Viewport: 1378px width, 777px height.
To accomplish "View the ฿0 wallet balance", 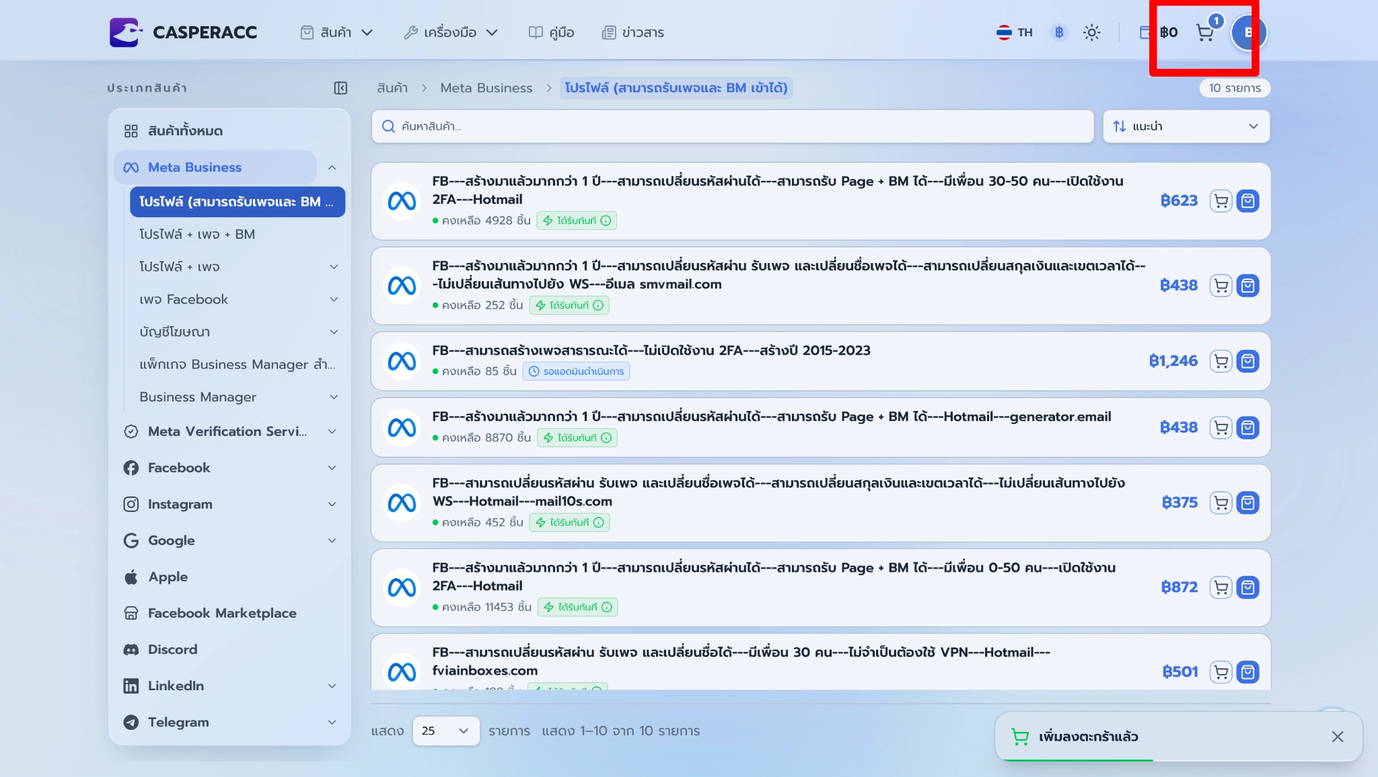I will click(1159, 32).
